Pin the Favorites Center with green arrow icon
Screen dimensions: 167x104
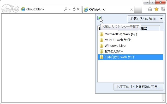point(99,18)
